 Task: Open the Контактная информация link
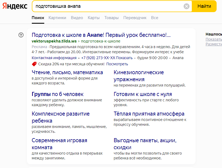(x=54, y=58)
